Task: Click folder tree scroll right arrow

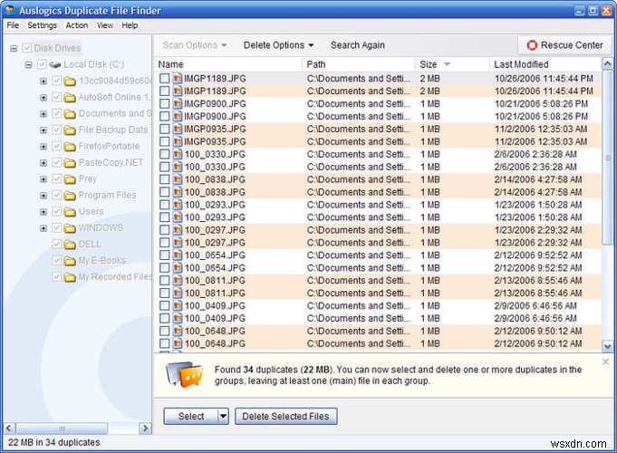Action: coord(145,429)
